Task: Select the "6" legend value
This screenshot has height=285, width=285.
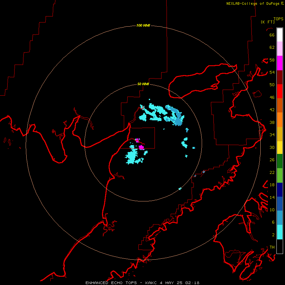Action: click(273, 222)
